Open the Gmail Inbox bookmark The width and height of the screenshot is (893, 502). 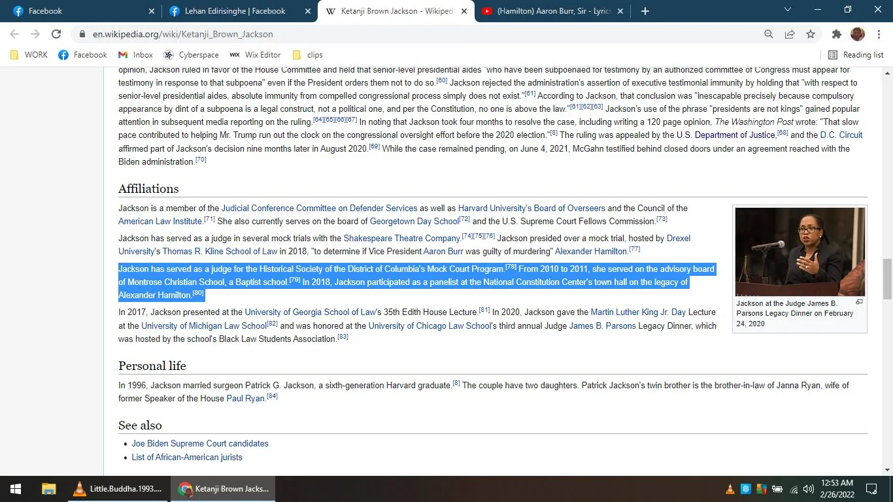(x=135, y=55)
